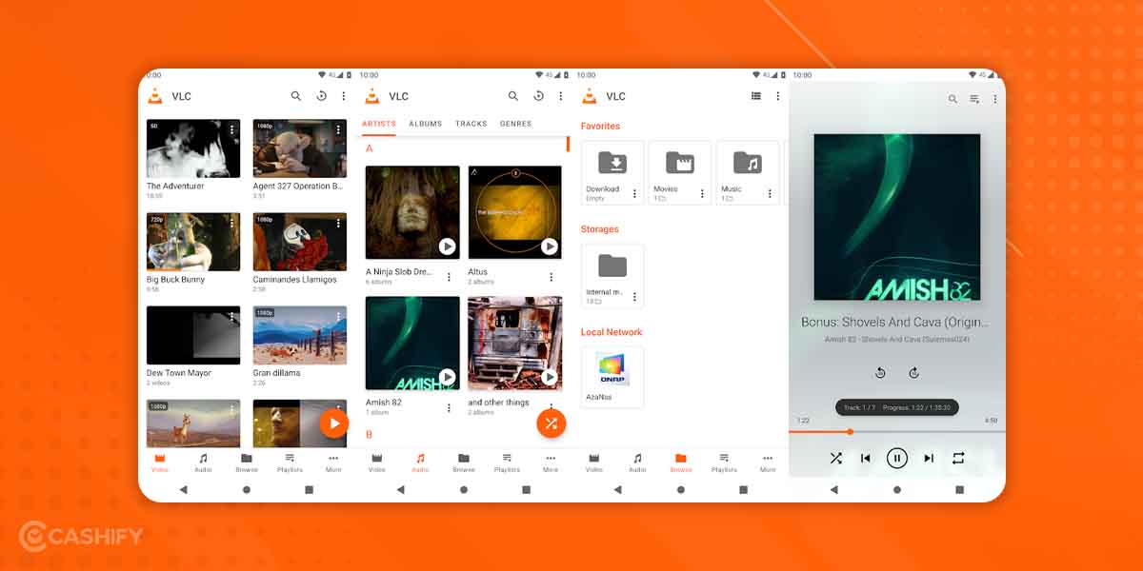1143x571 pixels.
Task: Open Playlists from the bottom navigation bar
Action: [x=290, y=463]
